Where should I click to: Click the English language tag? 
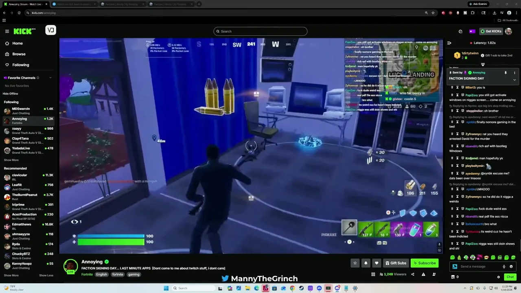point(101,274)
